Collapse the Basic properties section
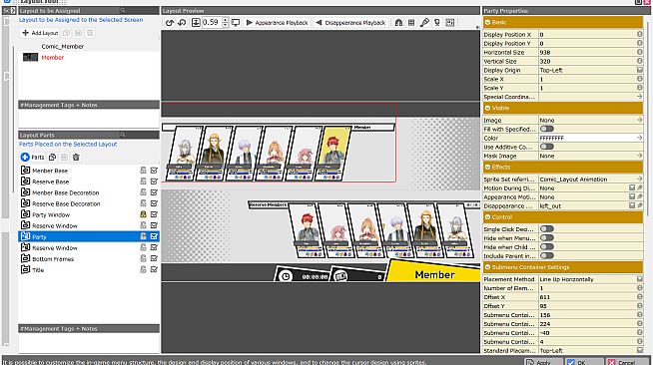Viewport: 653px width, 365px height. (x=487, y=23)
